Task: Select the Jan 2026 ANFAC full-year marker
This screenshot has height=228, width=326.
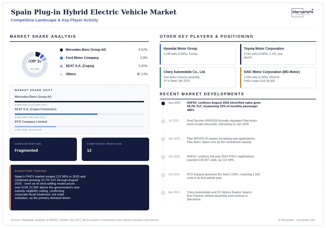Action: click(163, 157)
